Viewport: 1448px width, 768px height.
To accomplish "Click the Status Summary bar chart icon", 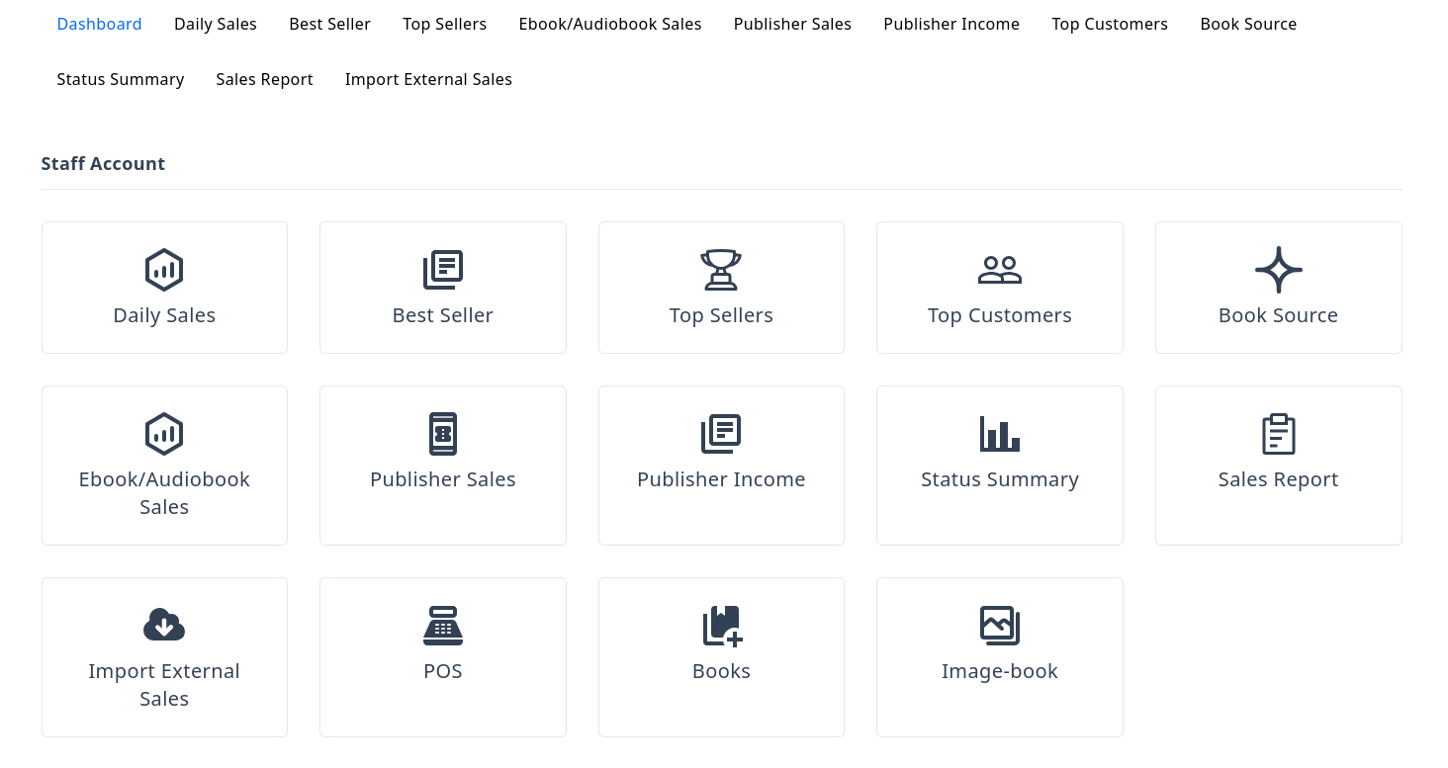I will click(x=999, y=434).
